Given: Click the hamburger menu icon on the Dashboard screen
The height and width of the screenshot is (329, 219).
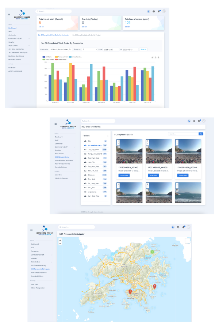Looking at the screenshot, I should coord(9,15).
